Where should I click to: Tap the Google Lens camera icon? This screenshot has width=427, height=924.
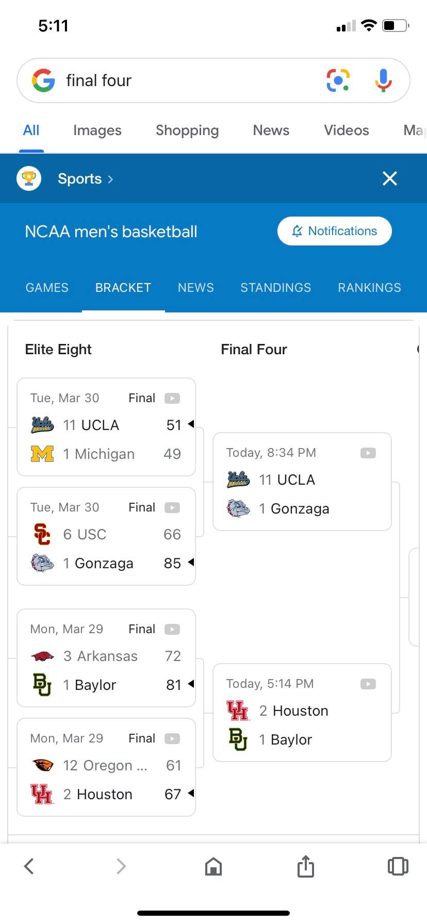pyautogui.click(x=338, y=80)
